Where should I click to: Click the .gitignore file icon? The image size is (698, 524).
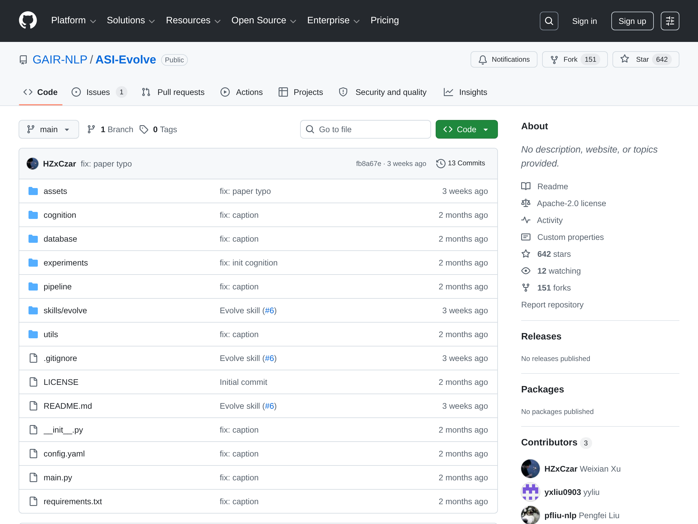pyautogui.click(x=33, y=358)
